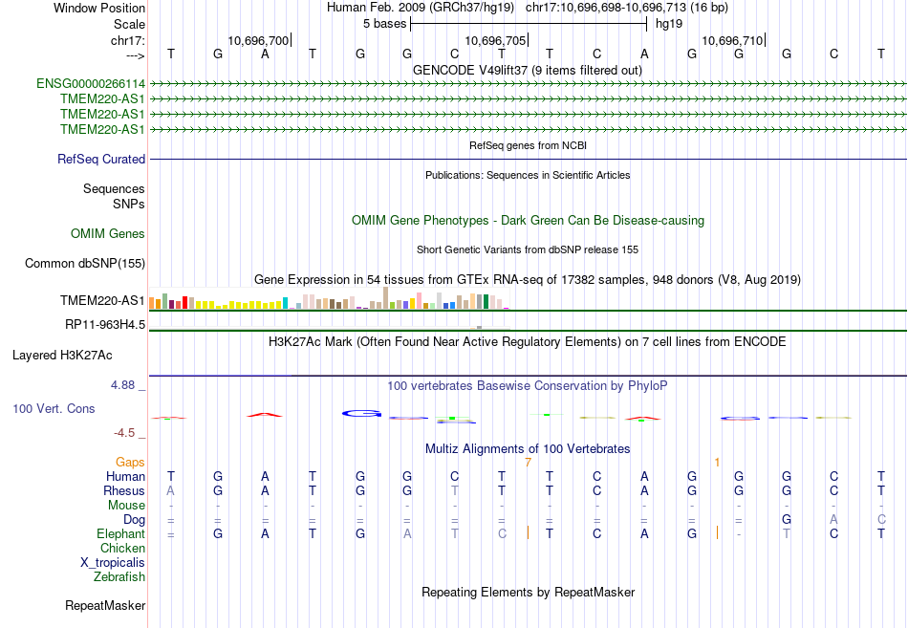Click the -4.5 conservation scale value
The width and height of the screenshot is (908, 628).
[x=124, y=433]
